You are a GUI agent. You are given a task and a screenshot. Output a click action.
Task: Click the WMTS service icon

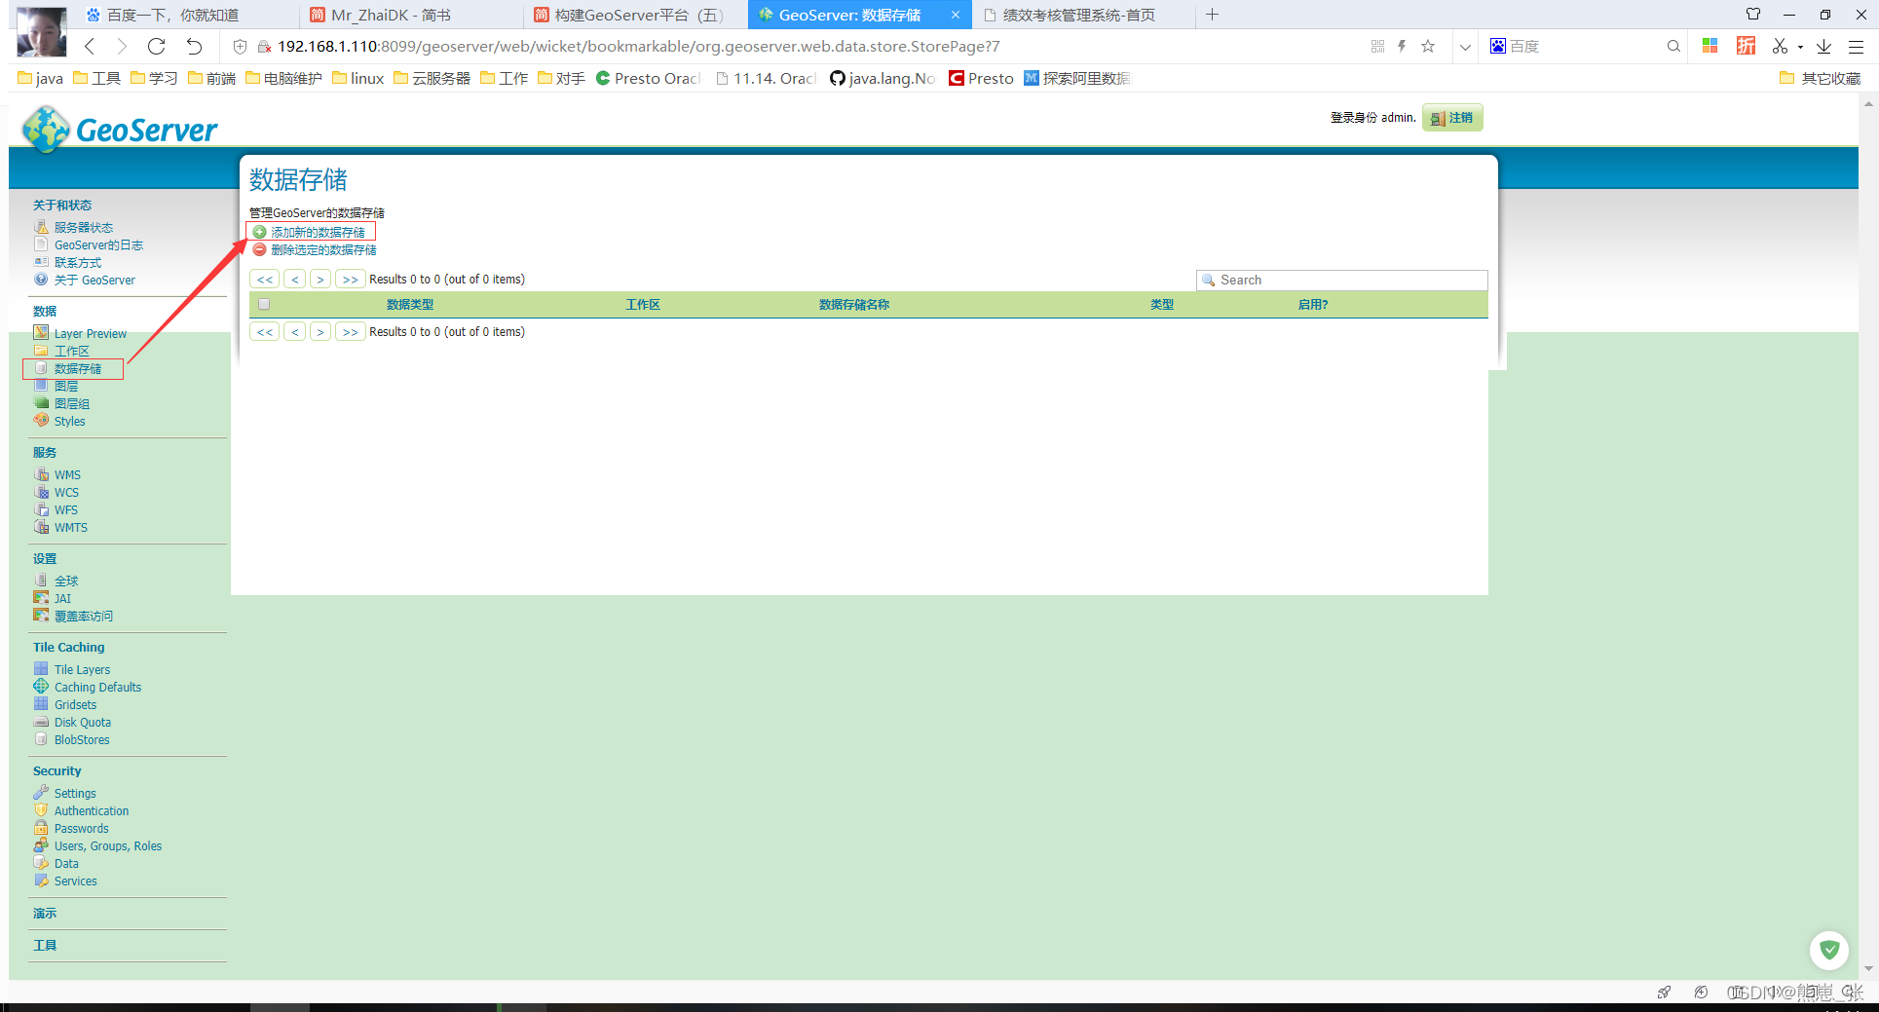(41, 527)
